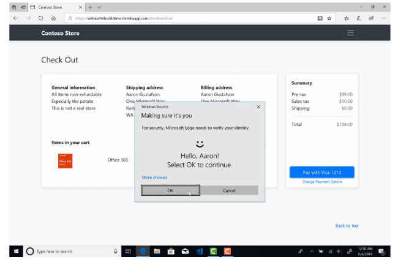The height and width of the screenshot is (265, 398).
Task: Open Task View from the taskbar
Action: click(128, 252)
